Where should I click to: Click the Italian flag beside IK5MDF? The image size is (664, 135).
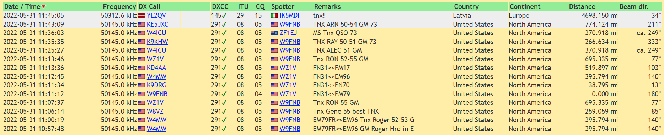274,16
